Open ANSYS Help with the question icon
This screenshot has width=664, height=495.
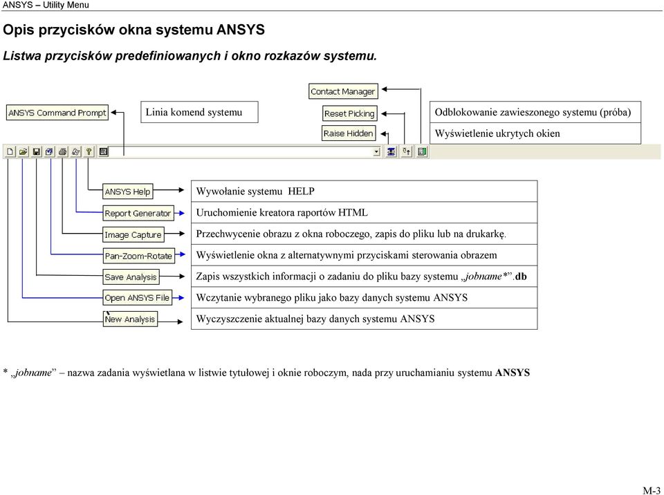click(89, 151)
